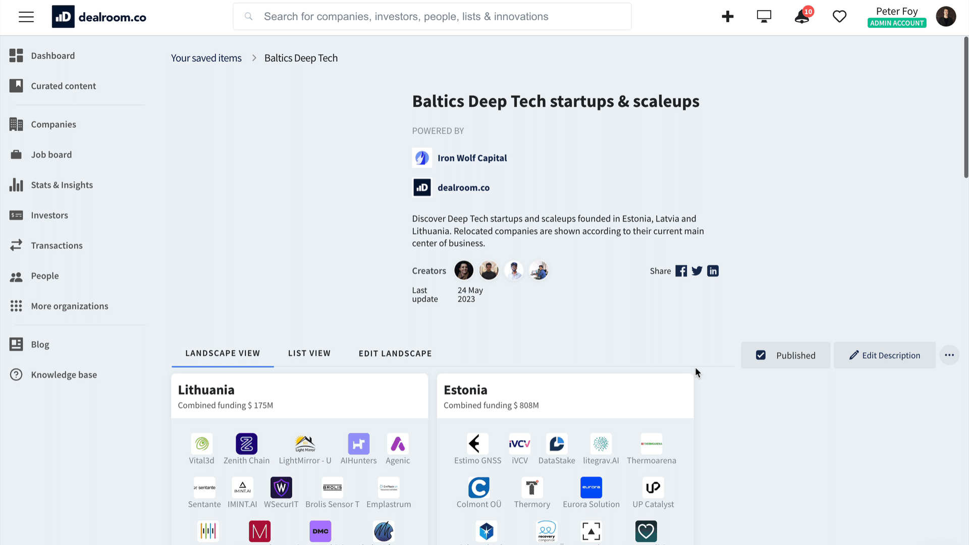Image resolution: width=969 pixels, height=545 pixels.
Task: Click the dealroom.co logo
Action: (x=99, y=17)
